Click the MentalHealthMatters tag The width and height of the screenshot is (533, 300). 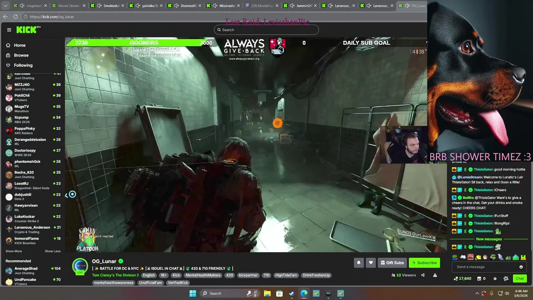coord(203,275)
